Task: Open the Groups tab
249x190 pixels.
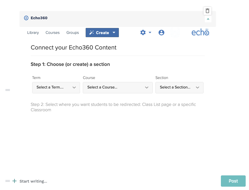Action: (73, 33)
